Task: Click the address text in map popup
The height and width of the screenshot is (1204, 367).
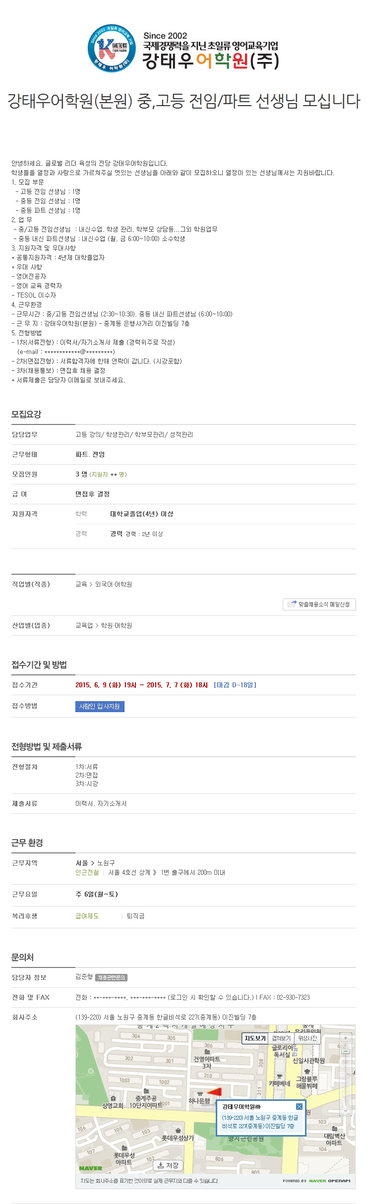Action: (260, 1122)
